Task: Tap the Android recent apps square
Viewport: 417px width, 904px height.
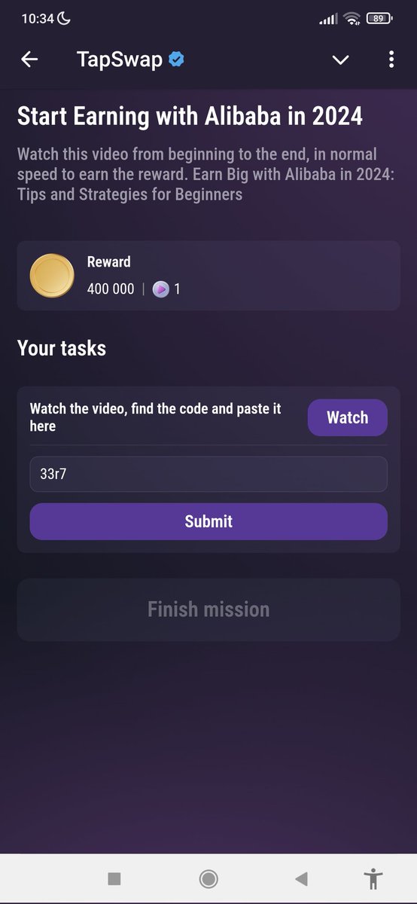Action: click(114, 878)
